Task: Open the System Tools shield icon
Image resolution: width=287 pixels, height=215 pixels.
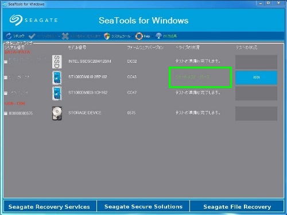Action: pyautogui.click(x=107, y=36)
